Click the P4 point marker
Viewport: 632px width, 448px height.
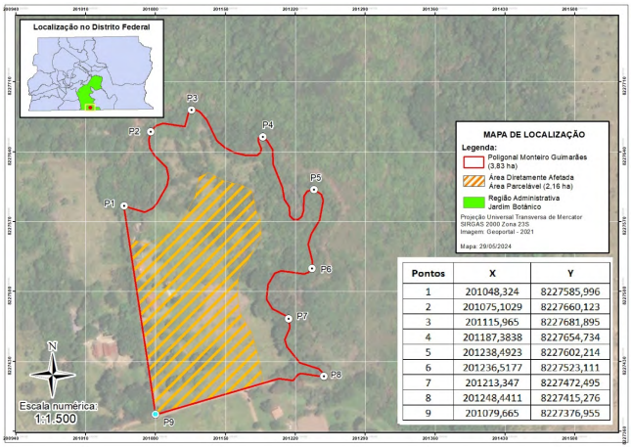point(263,137)
